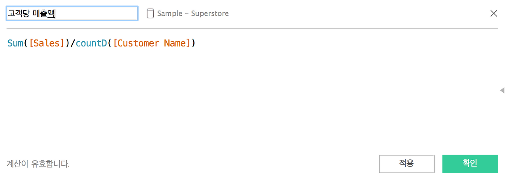Click the opening parenthesis after Sum

[x=26, y=43]
